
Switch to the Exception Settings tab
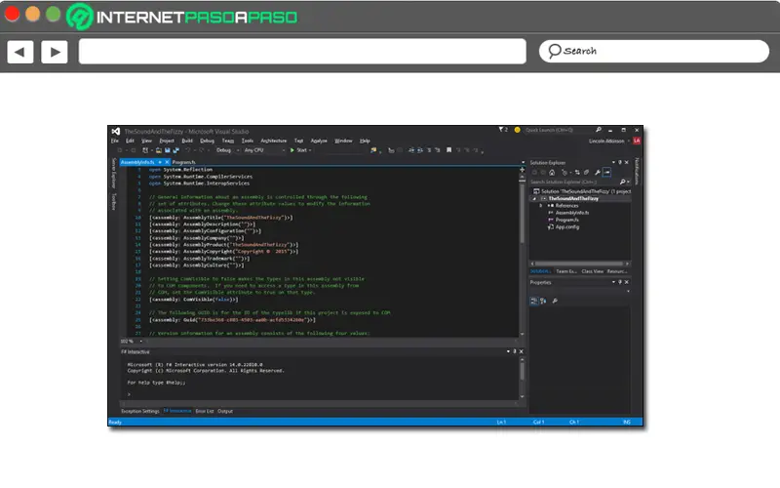click(x=140, y=411)
